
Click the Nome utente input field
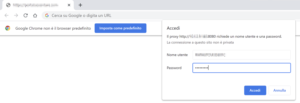click(242, 55)
